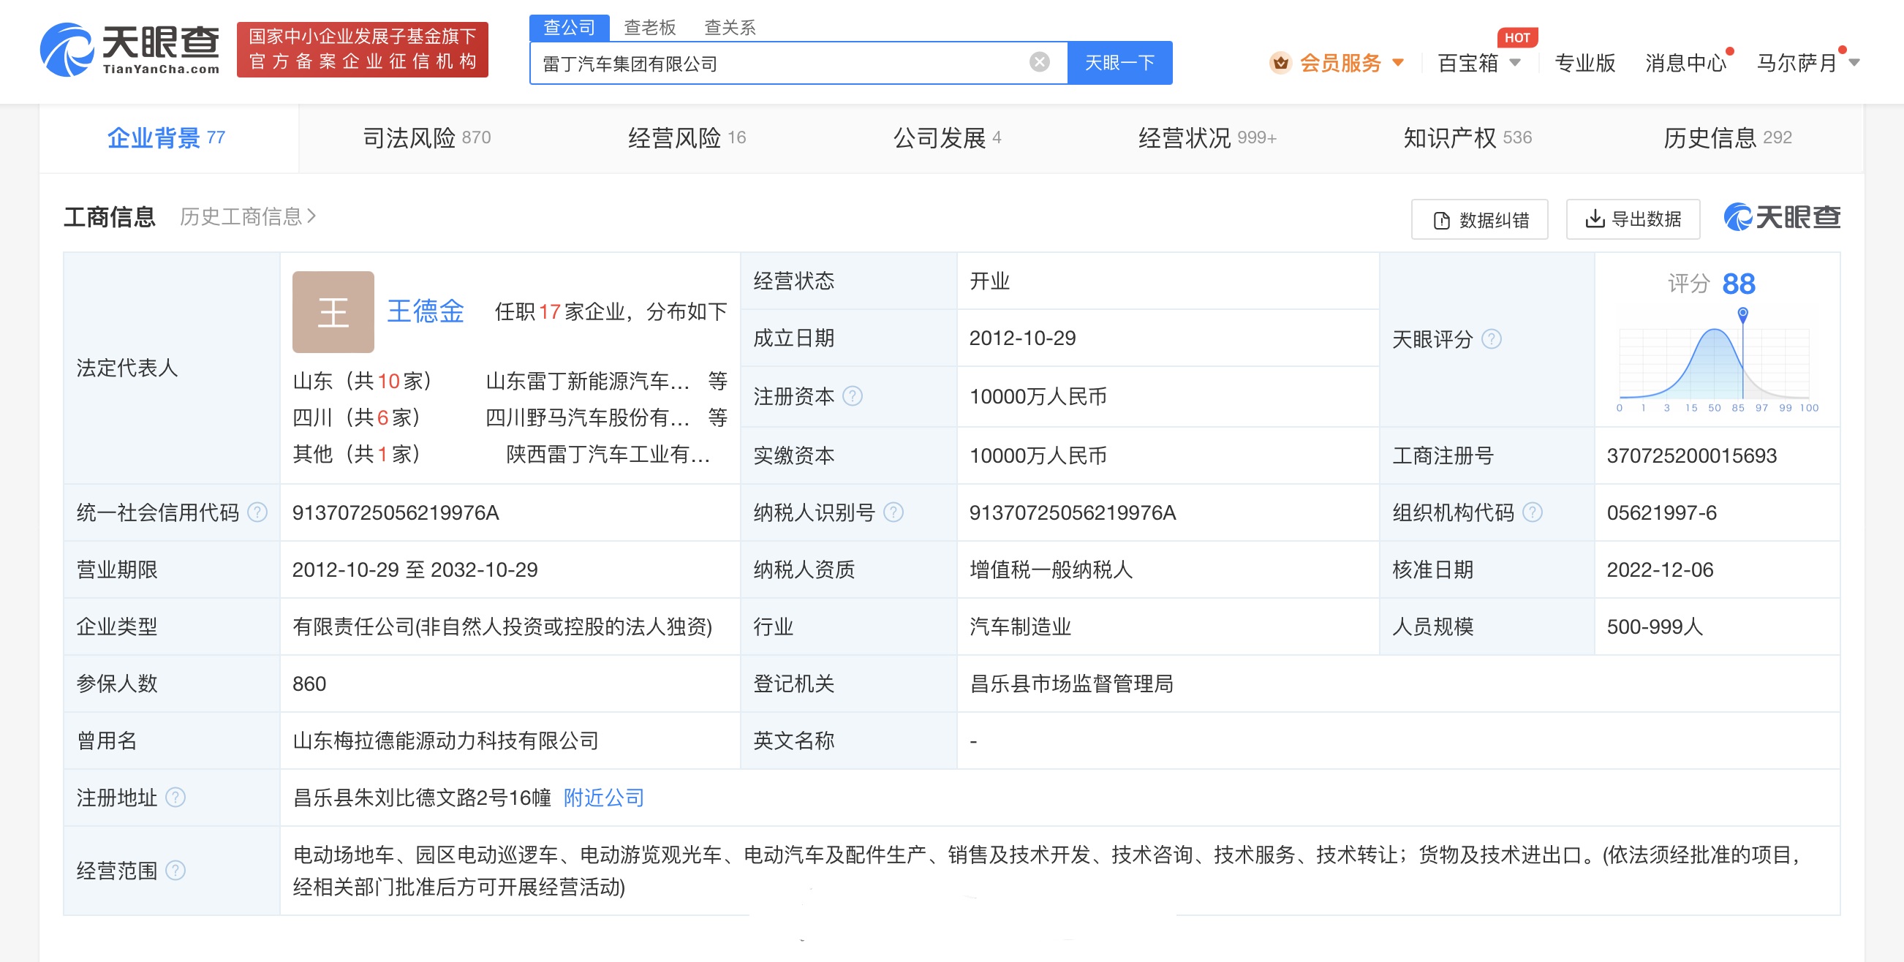Click help icon next to 注册资本

(853, 396)
